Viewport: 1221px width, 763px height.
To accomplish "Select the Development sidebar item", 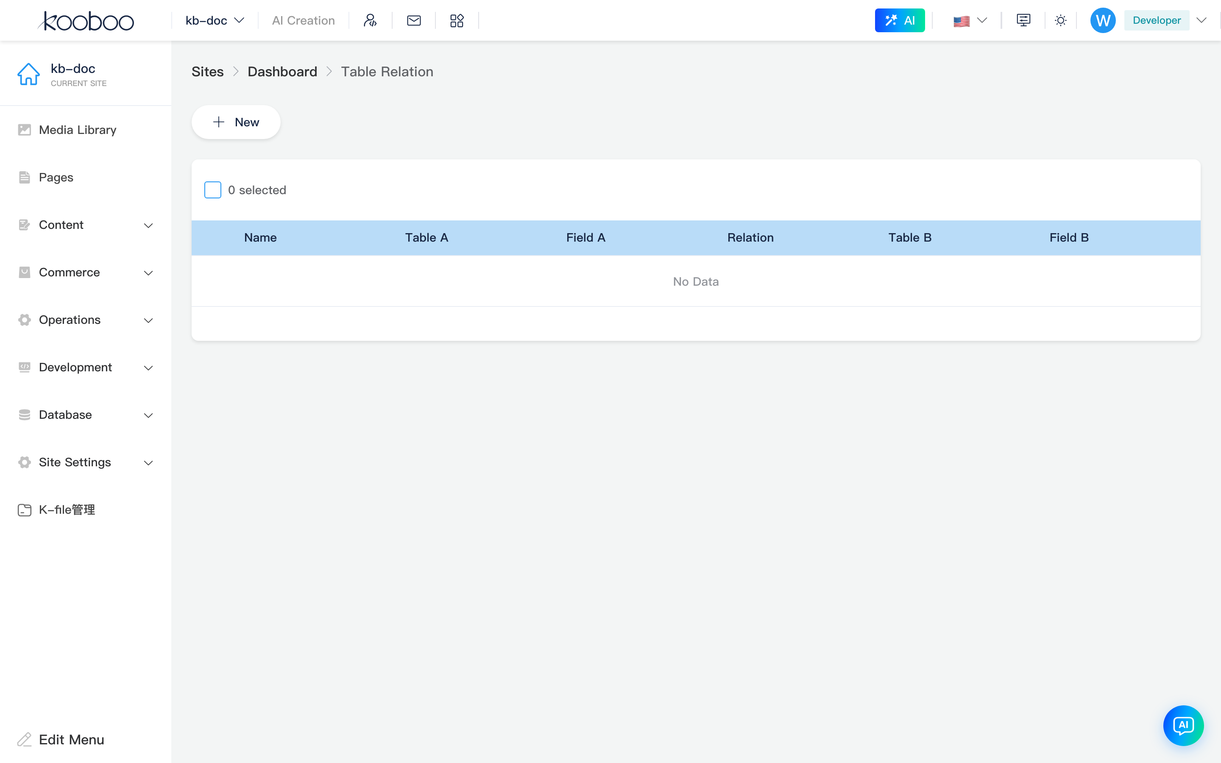I will click(x=86, y=368).
